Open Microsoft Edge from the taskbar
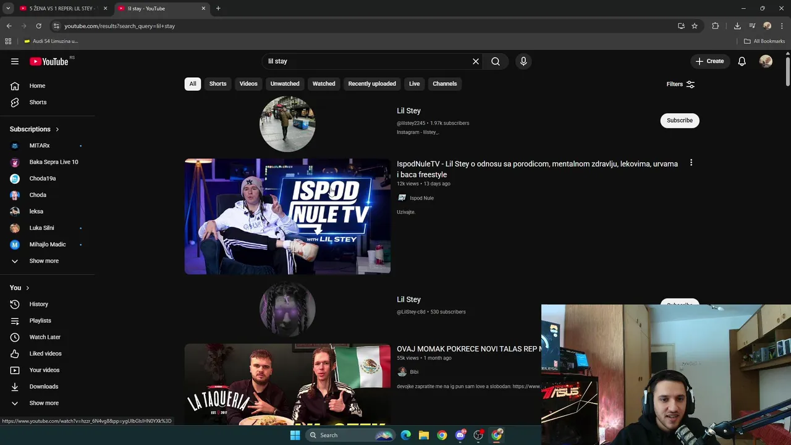 pos(406,435)
